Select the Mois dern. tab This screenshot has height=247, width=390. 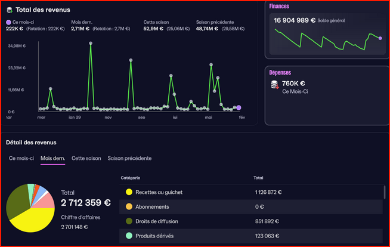52,158
